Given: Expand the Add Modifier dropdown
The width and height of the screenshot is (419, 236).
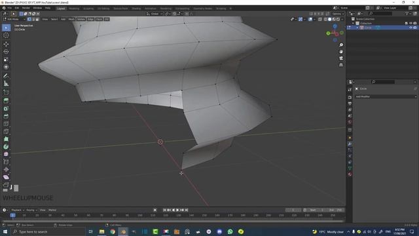Looking at the screenshot, I should coord(386,96).
